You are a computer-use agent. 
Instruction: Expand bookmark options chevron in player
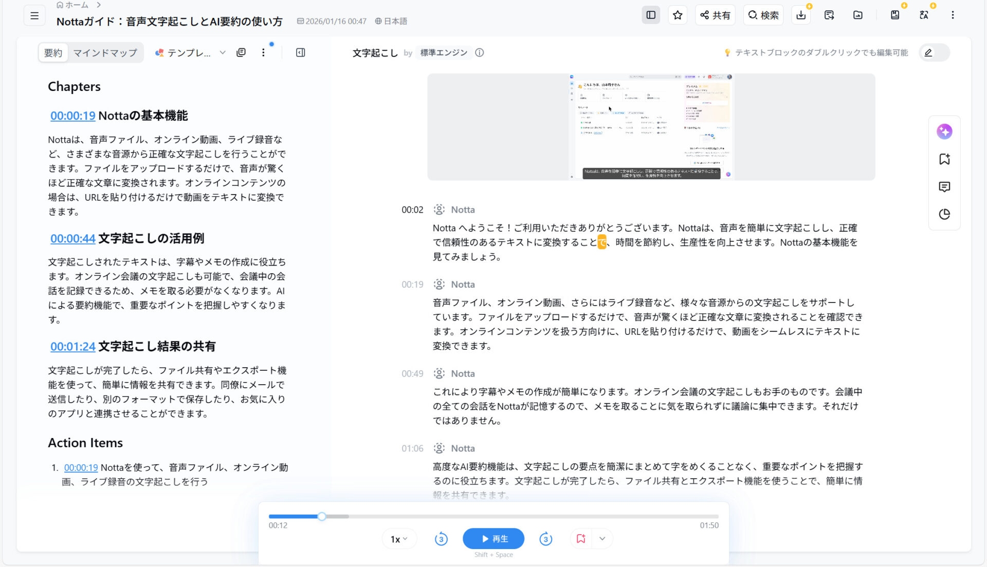pos(602,539)
